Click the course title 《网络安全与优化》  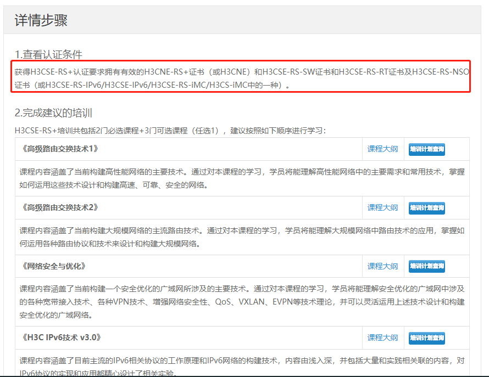(53, 266)
